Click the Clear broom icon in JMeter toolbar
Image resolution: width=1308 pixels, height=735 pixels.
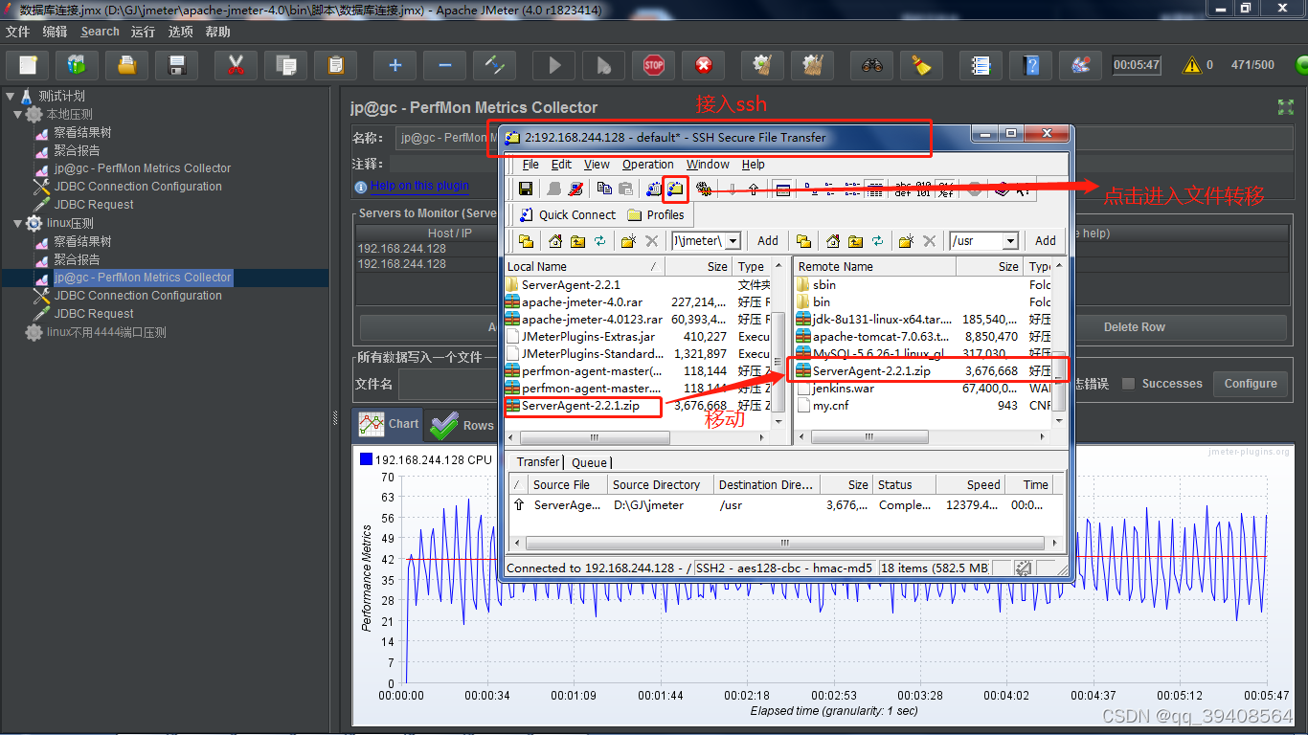[x=921, y=65]
